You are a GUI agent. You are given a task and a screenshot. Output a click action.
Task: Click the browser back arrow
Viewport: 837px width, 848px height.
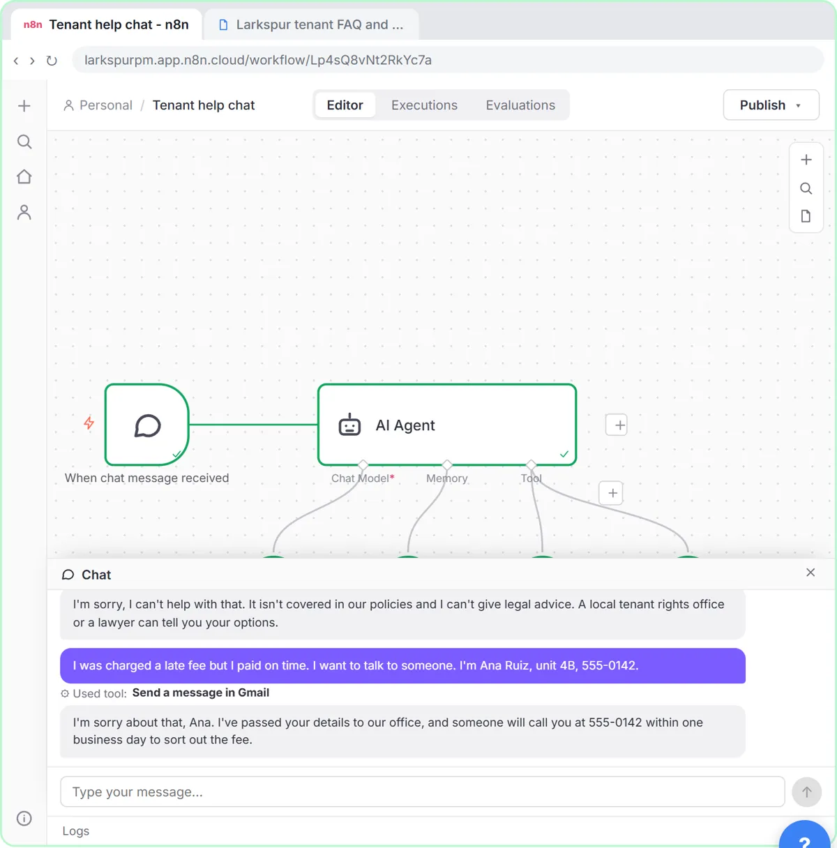click(x=16, y=61)
